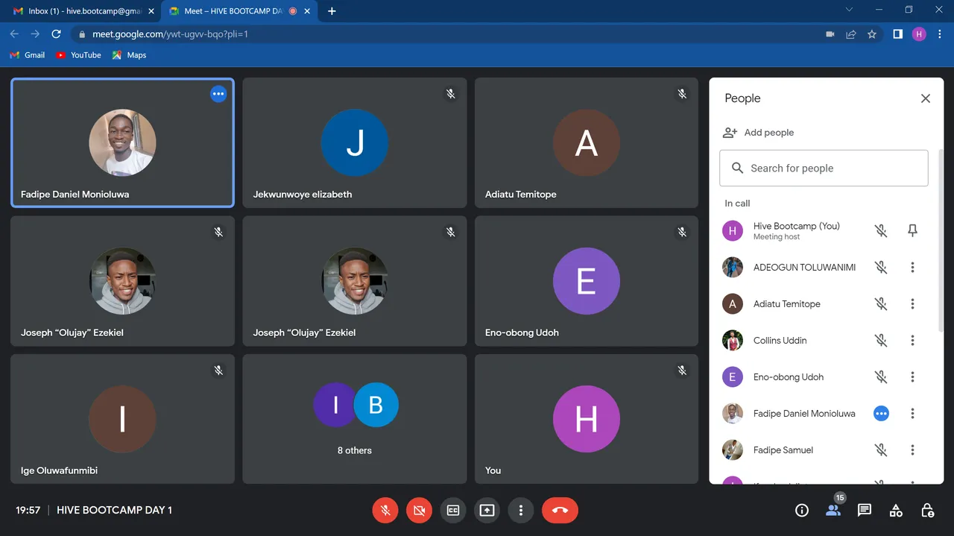Open Chrome profile H avatar
The width and height of the screenshot is (954, 536).
pos(919,34)
